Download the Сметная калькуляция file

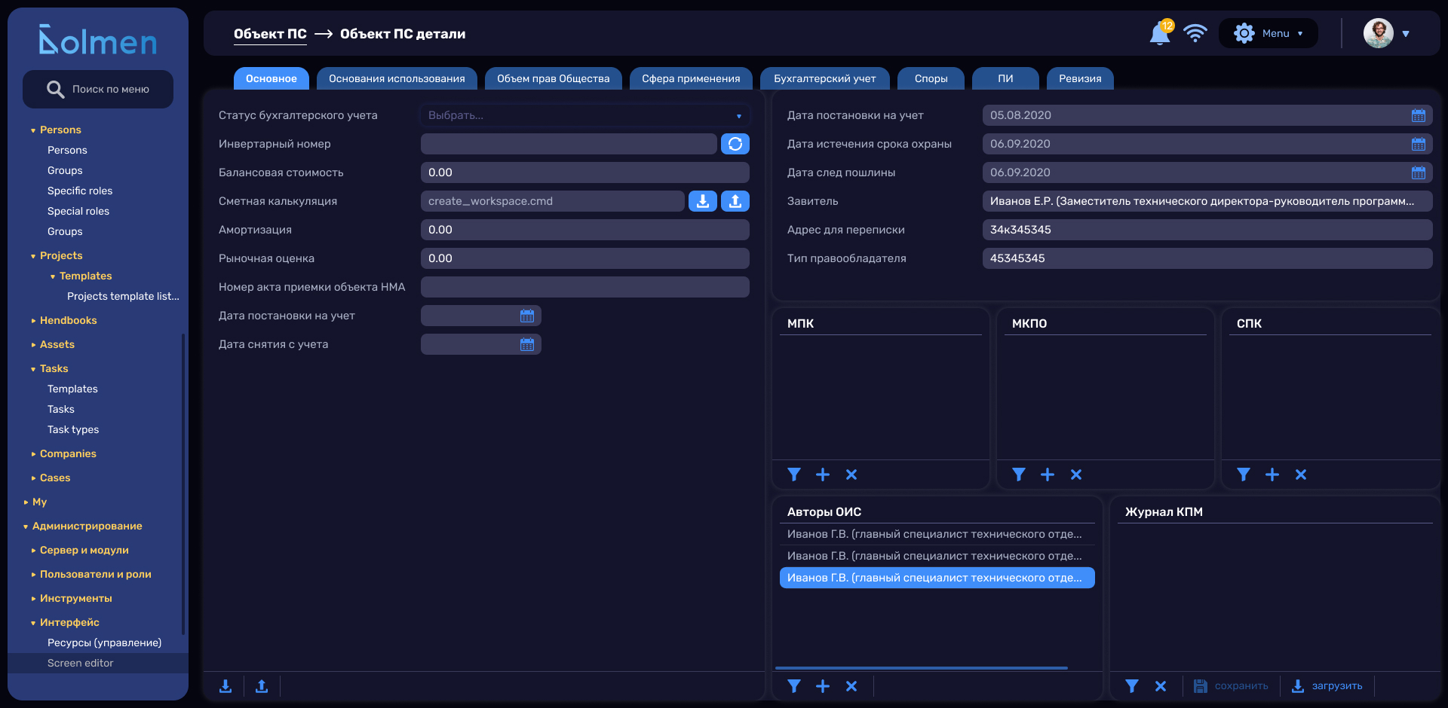(x=703, y=201)
